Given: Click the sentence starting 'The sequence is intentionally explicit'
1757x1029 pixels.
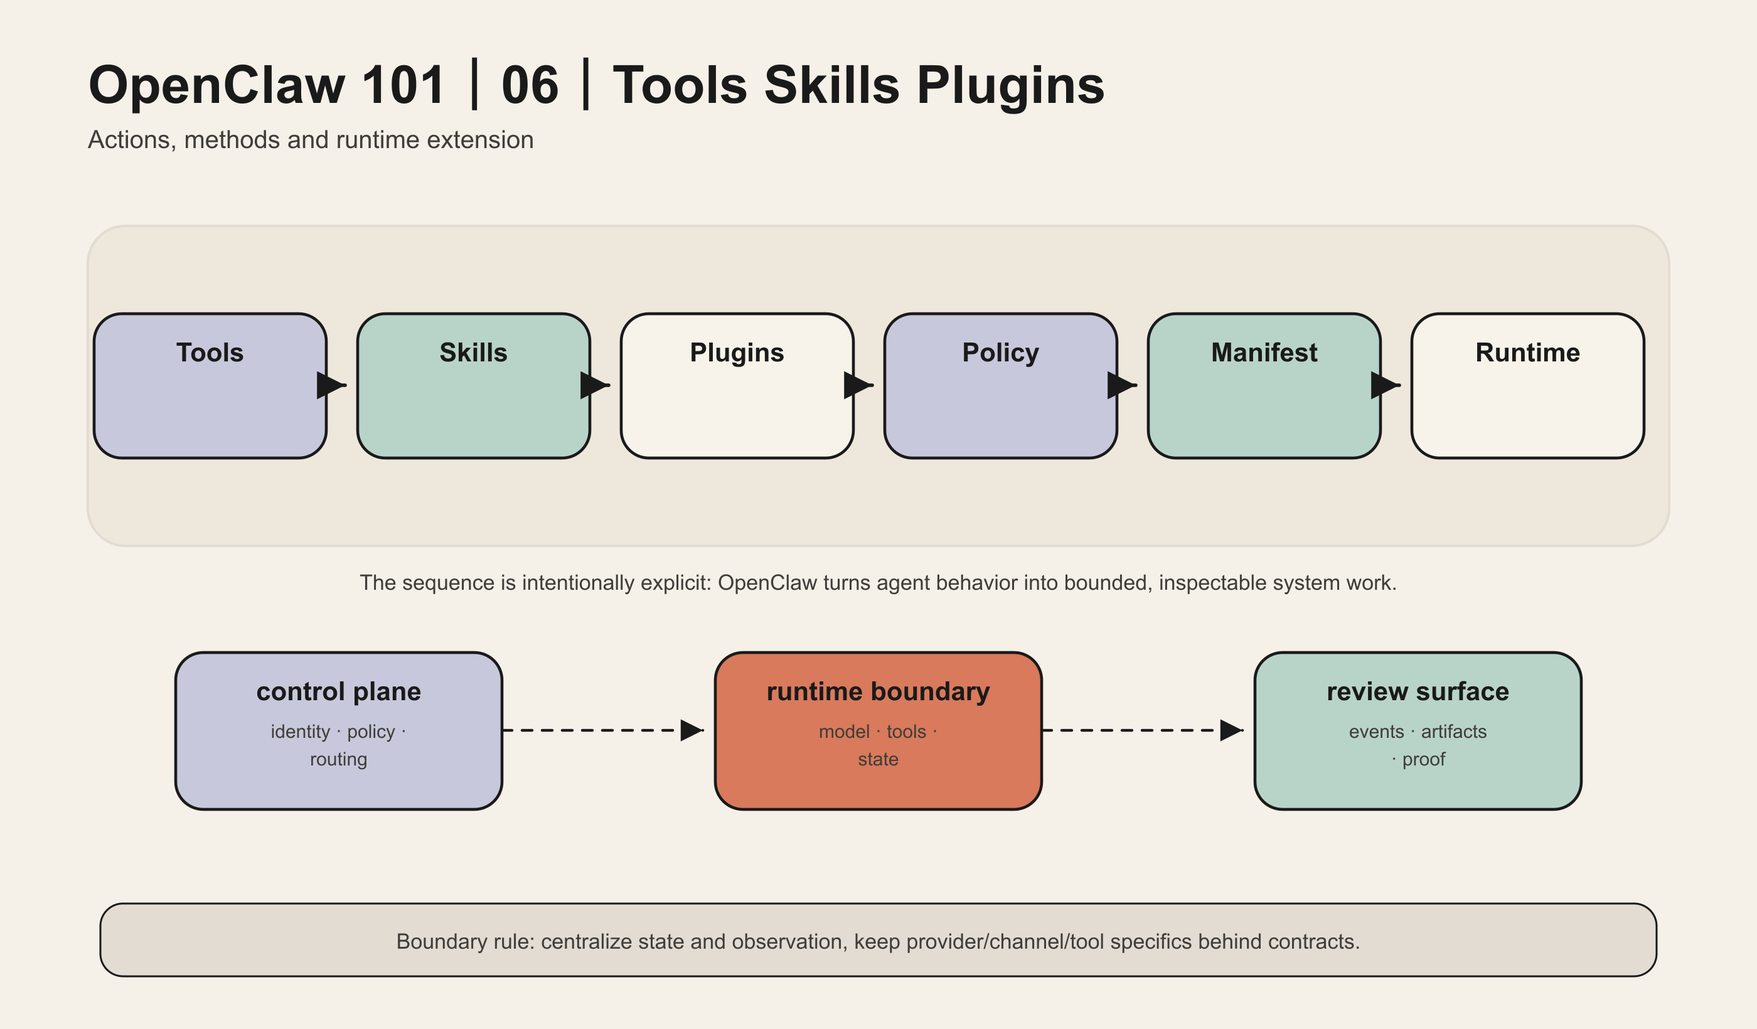Looking at the screenshot, I should tap(878, 583).
